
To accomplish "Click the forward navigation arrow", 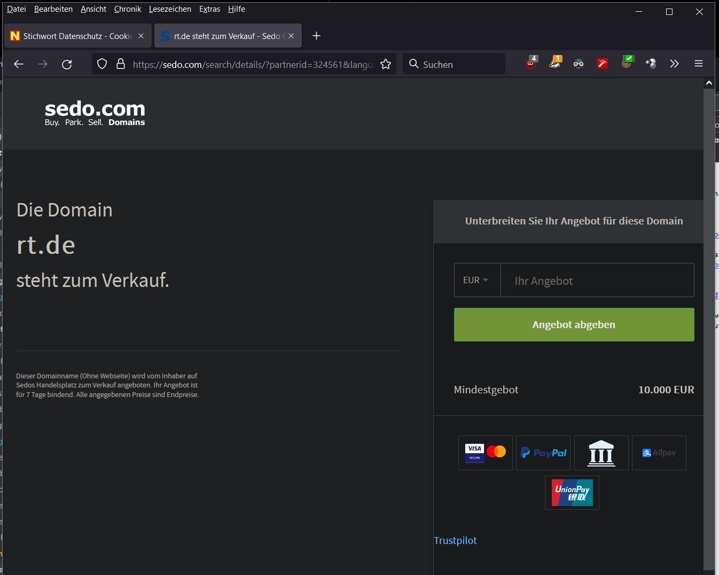I will point(43,64).
